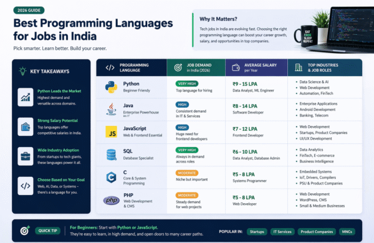This screenshot has height=243, width=374.
Task: Click the MODERATE badge in the C row
Action: click(x=187, y=173)
